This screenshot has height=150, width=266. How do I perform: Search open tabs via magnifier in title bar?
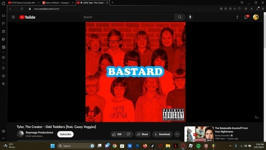[242, 3]
